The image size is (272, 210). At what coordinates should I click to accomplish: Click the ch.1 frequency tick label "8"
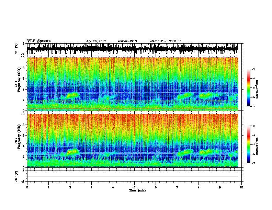[x=24, y=68]
